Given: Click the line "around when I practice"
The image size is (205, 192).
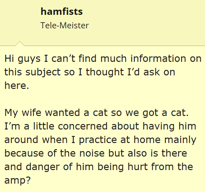Looking at the screenshot, I should click(x=100, y=140).
